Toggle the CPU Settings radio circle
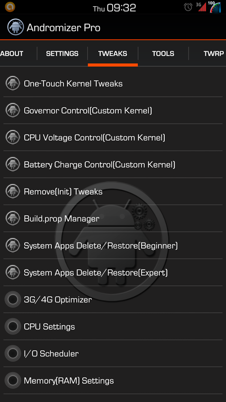This screenshot has width=226, height=402. (x=13, y=327)
